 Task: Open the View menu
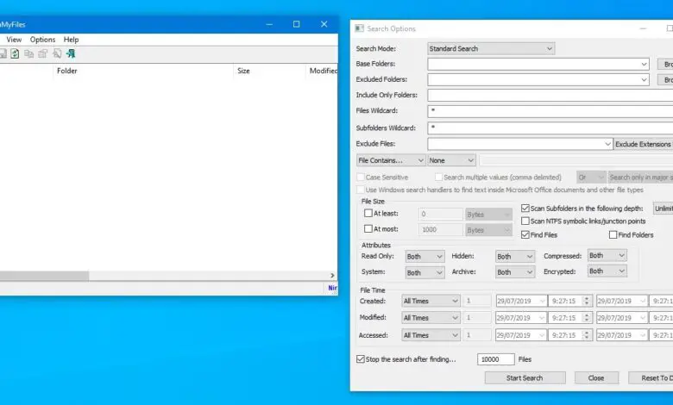point(14,40)
